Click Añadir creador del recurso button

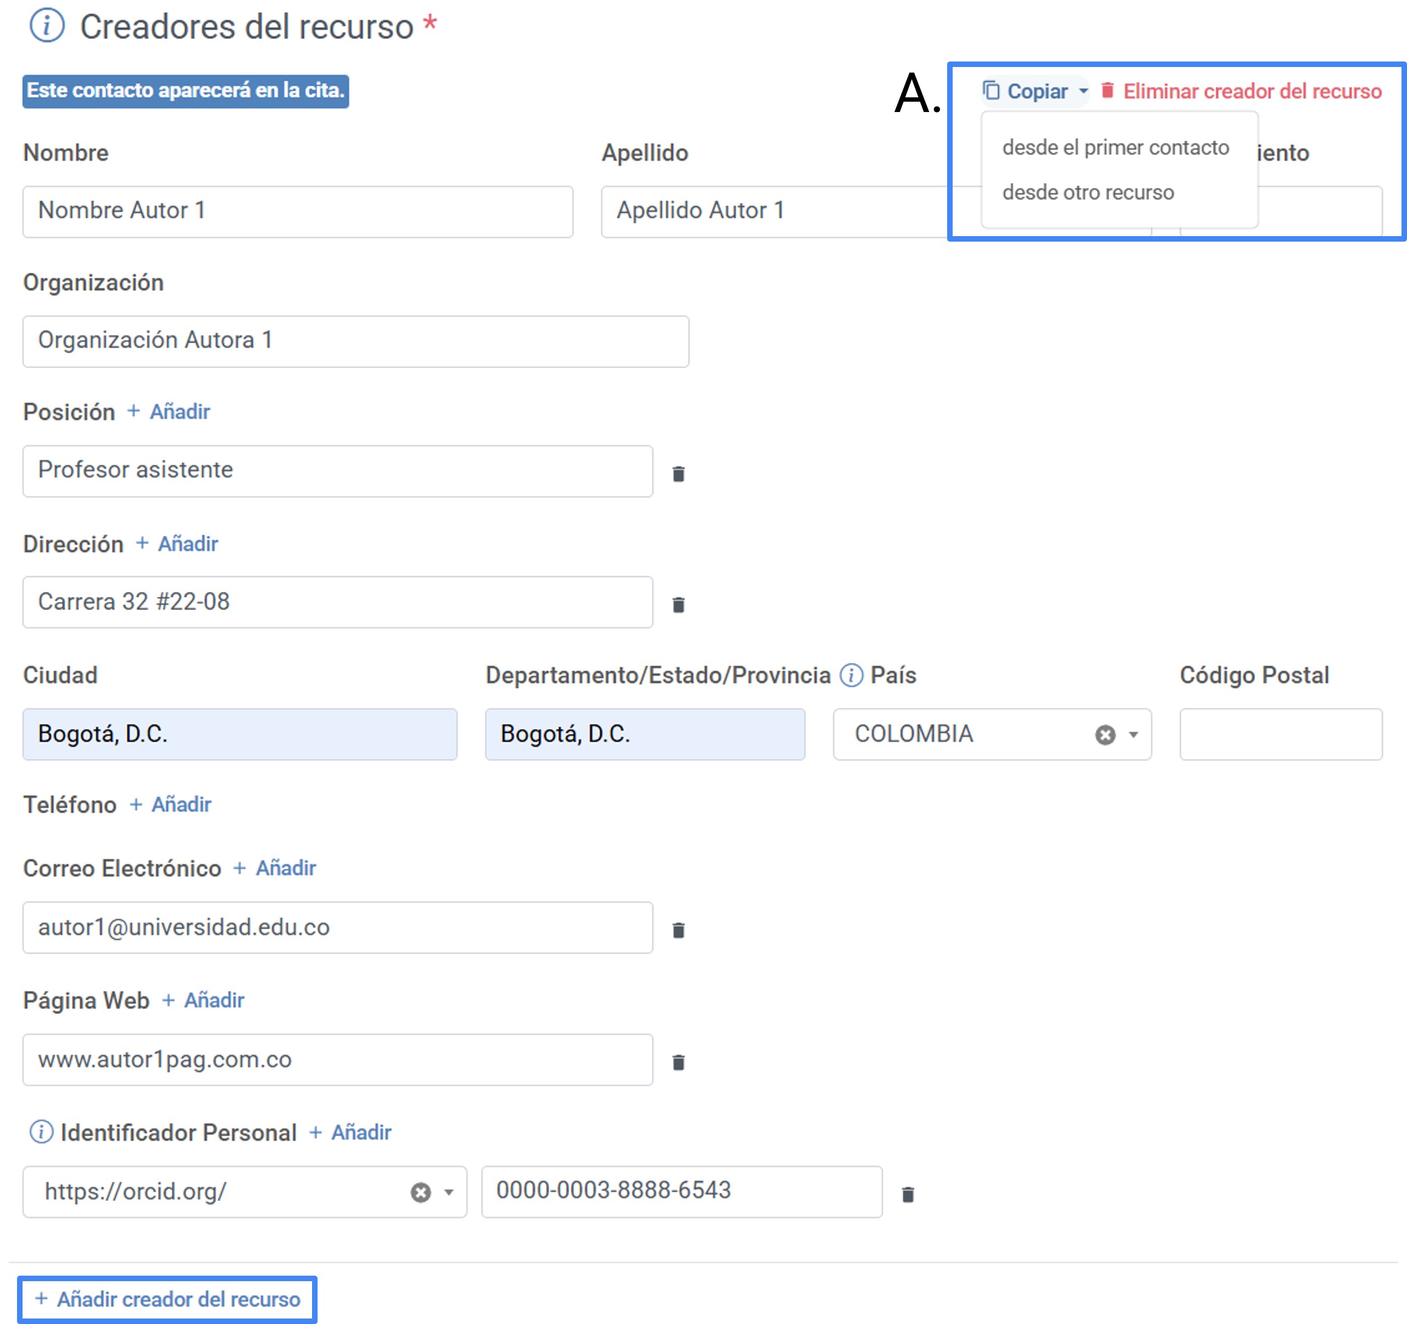168,1299
